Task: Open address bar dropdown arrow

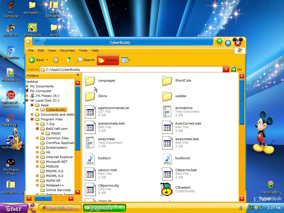Action: point(226,69)
